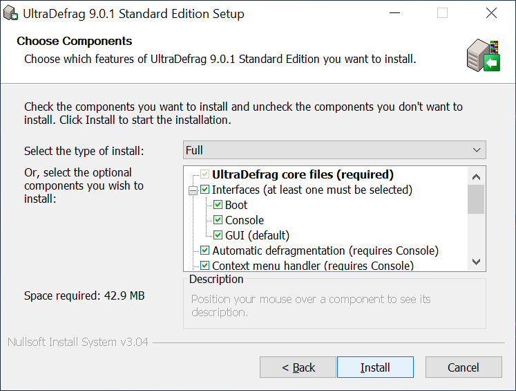The image size is (516, 391).
Task: Cancel the UltraDefrag setup
Action: point(463,367)
